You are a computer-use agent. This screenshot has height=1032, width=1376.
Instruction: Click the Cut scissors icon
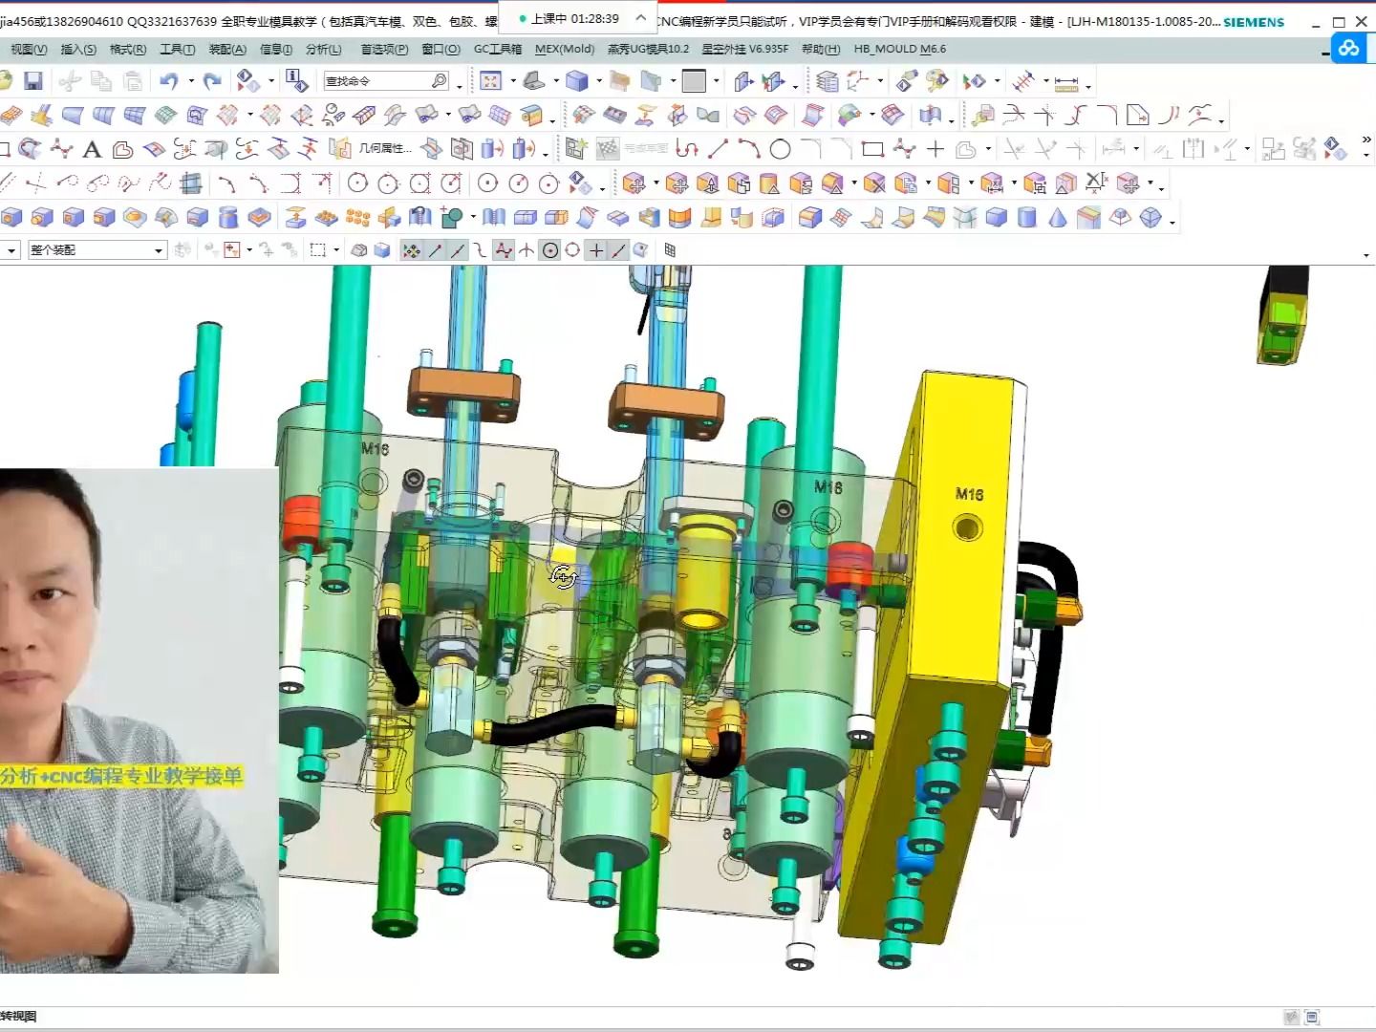coord(70,81)
